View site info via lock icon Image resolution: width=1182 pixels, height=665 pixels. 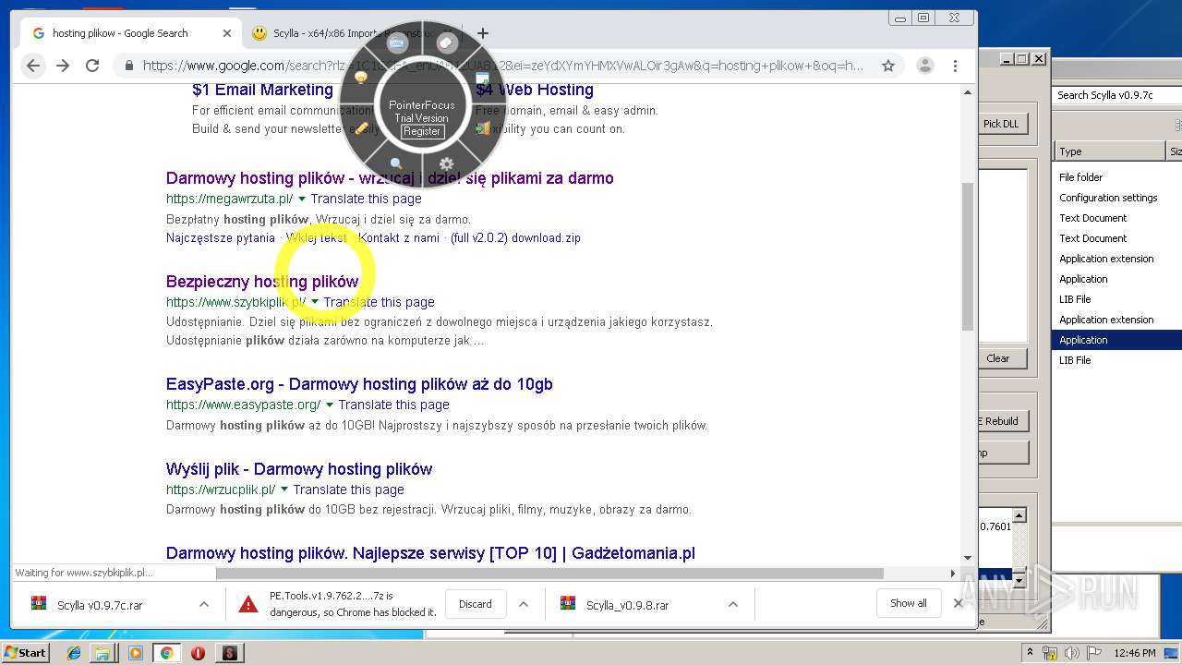pos(128,66)
